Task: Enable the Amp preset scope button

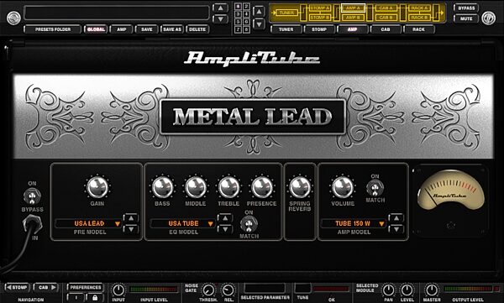Action: pos(121,29)
